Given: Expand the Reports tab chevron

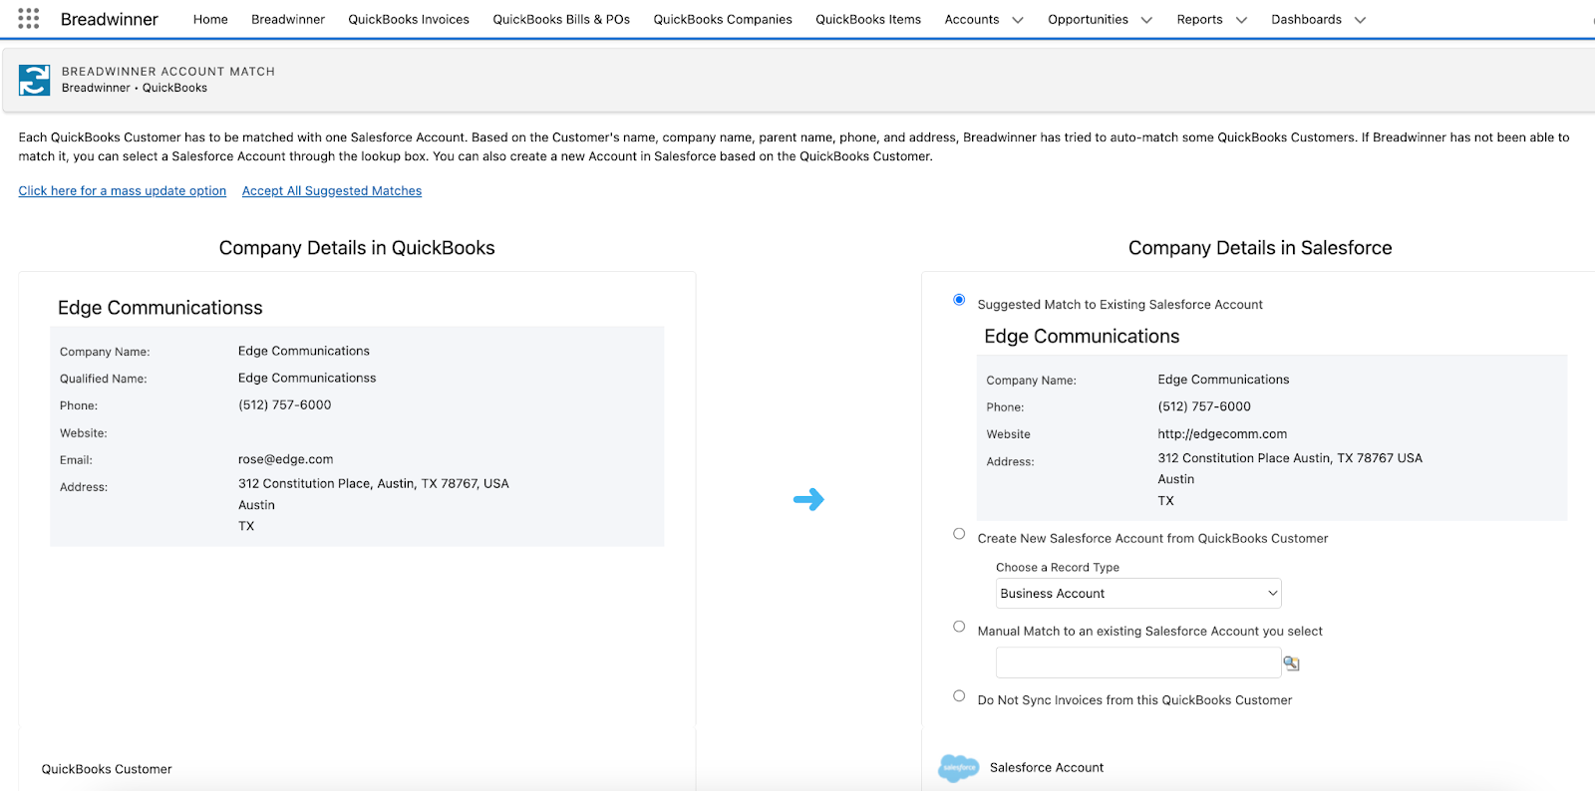Looking at the screenshot, I should click(x=1241, y=20).
